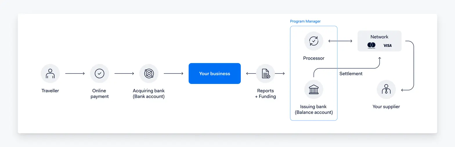Screen dimensions: 455x147
Task: Click the Issuing bank building icon
Action: pyautogui.click(x=314, y=89)
